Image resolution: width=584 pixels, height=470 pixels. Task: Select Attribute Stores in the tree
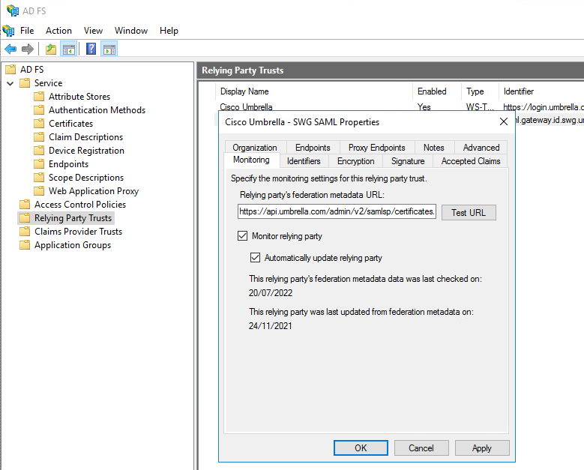click(x=79, y=97)
